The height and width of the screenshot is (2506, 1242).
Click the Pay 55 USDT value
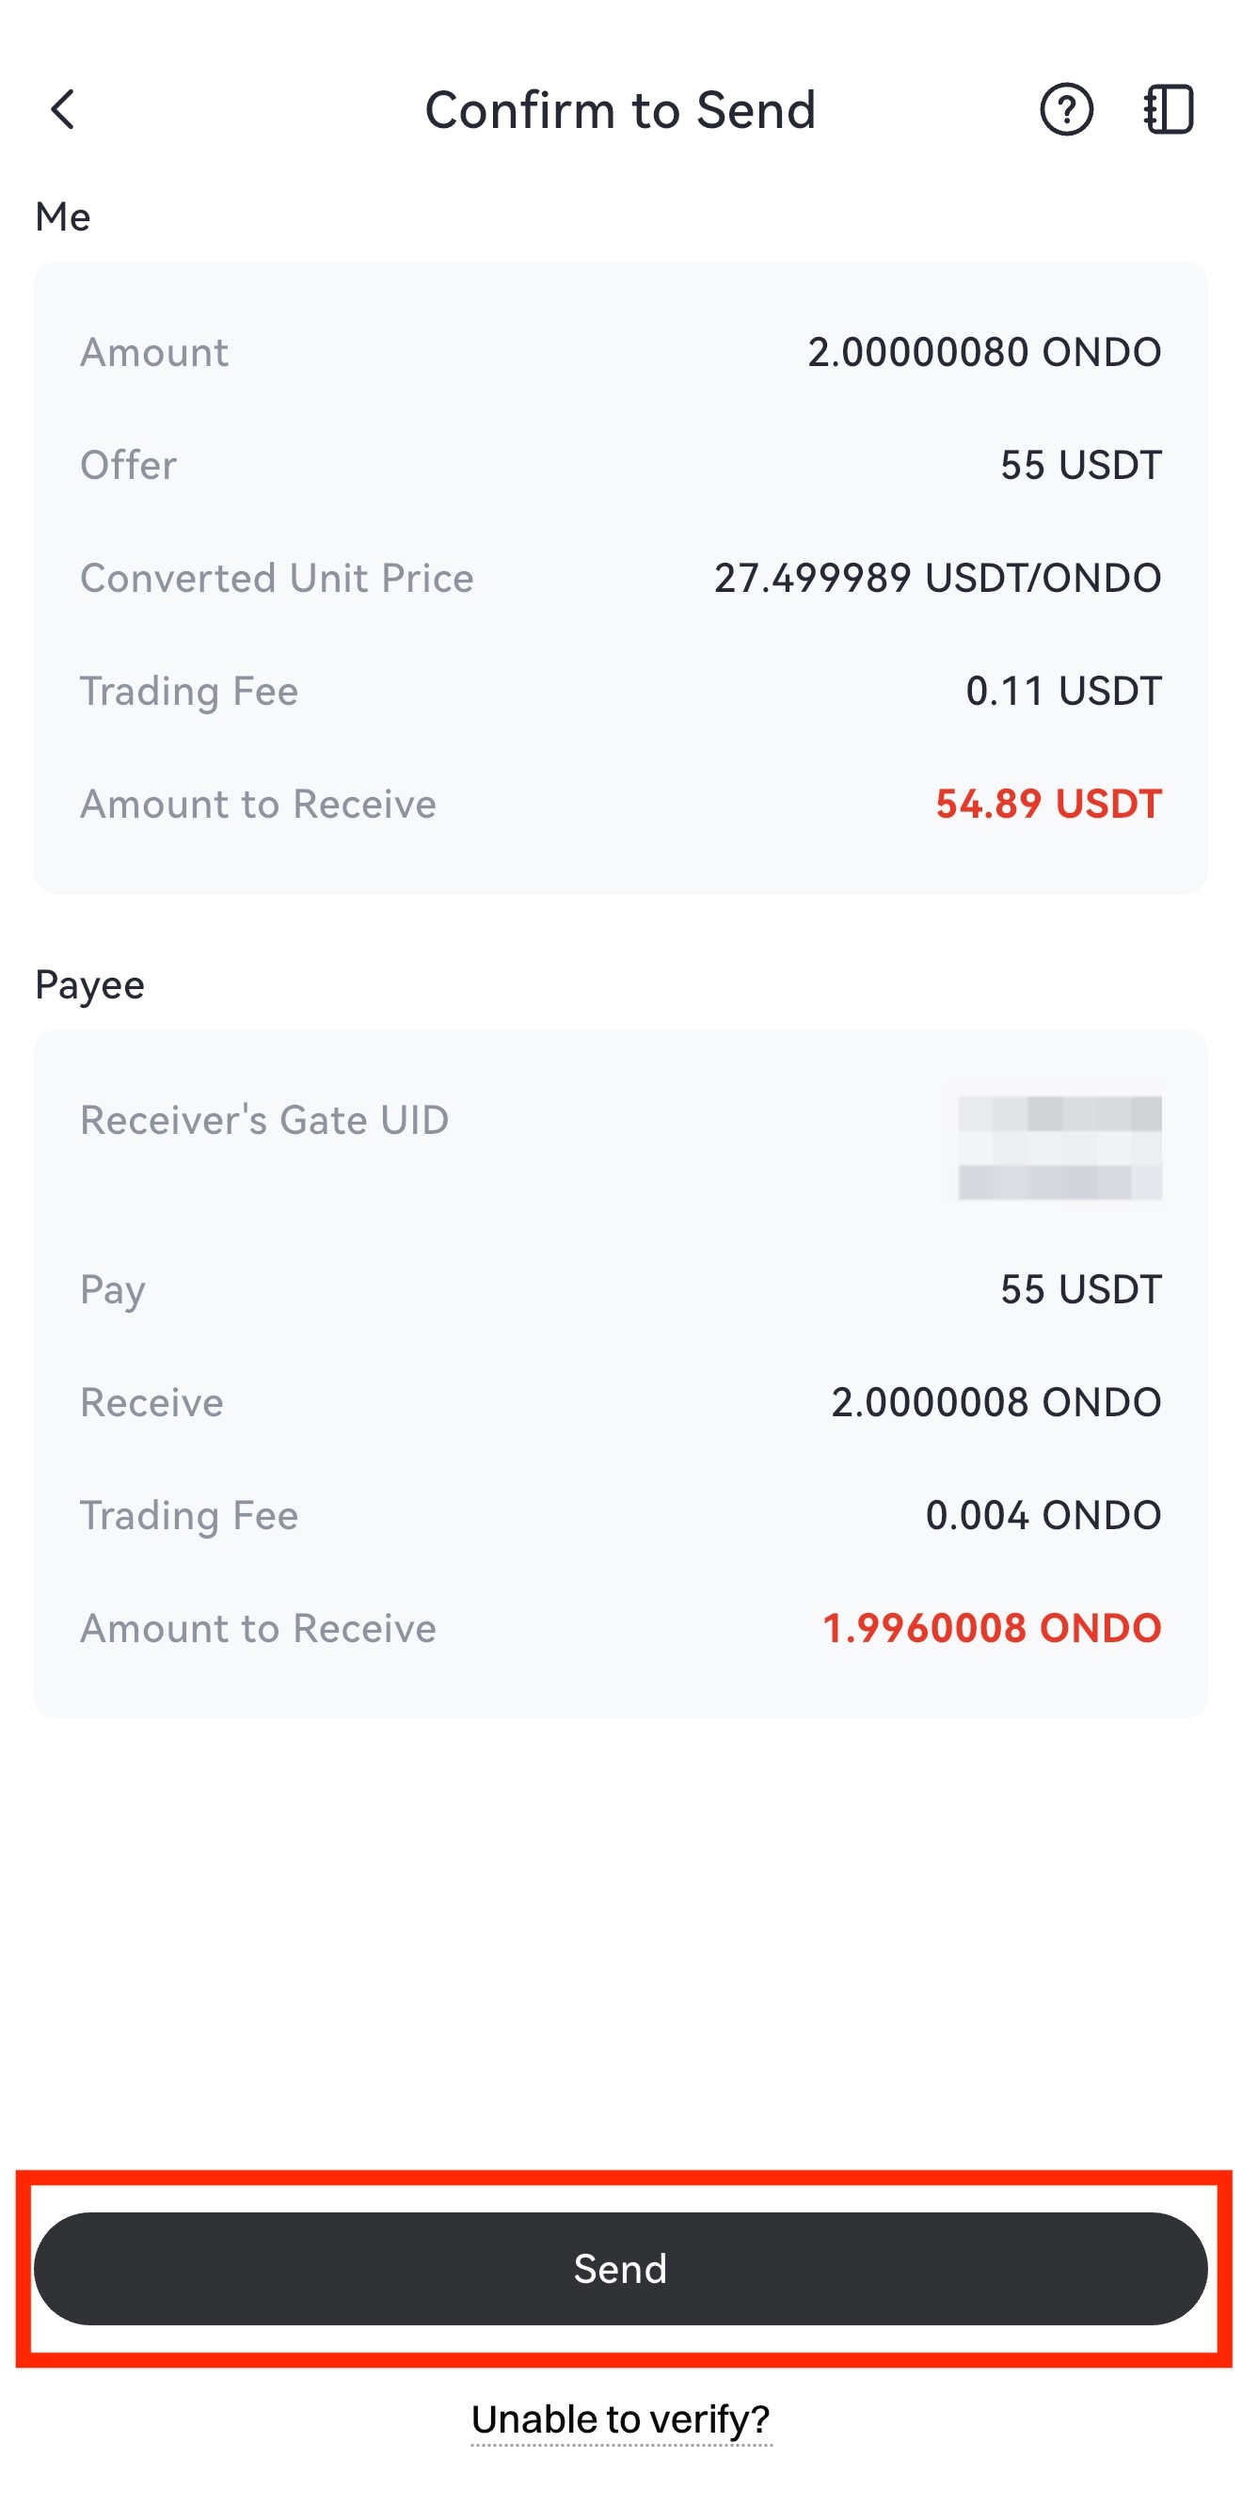point(1079,1289)
